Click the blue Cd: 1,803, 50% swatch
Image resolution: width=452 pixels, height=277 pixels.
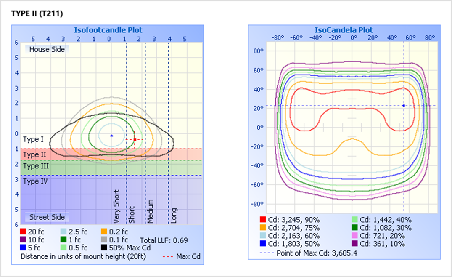(x=263, y=244)
